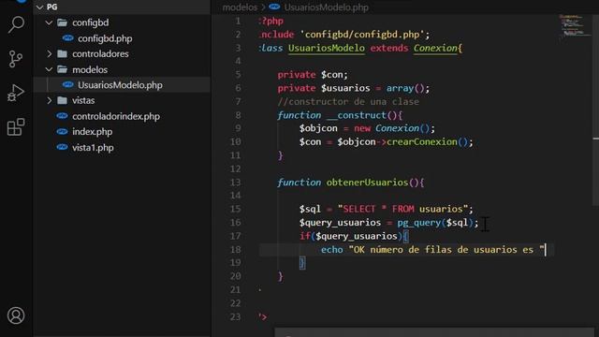The height and width of the screenshot is (337, 599).
Task: Collapse the modelos folder chevron
Action: pos(49,69)
